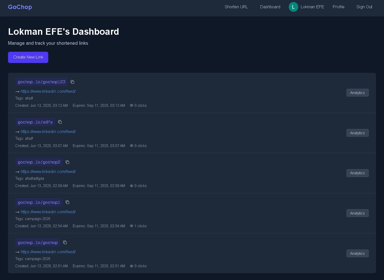The width and height of the screenshot is (384, 280).
Task: Copy the gochop.io/adfa short link
Action: (60, 122)
